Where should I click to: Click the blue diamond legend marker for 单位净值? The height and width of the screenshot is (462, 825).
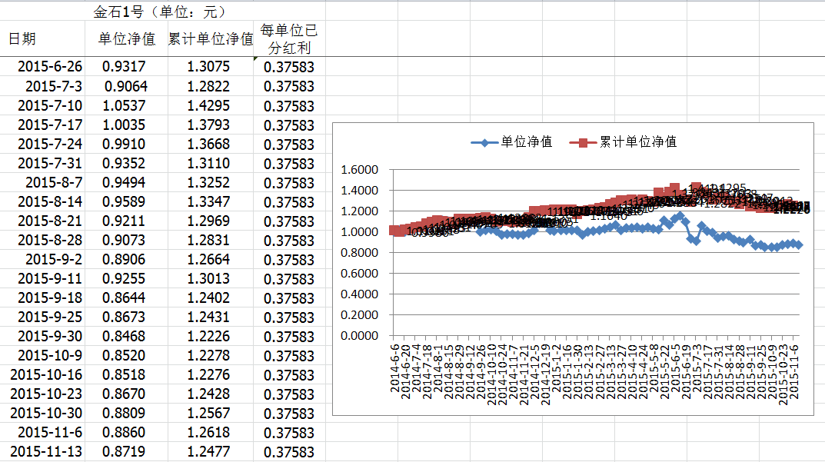(x=483, y=142)
